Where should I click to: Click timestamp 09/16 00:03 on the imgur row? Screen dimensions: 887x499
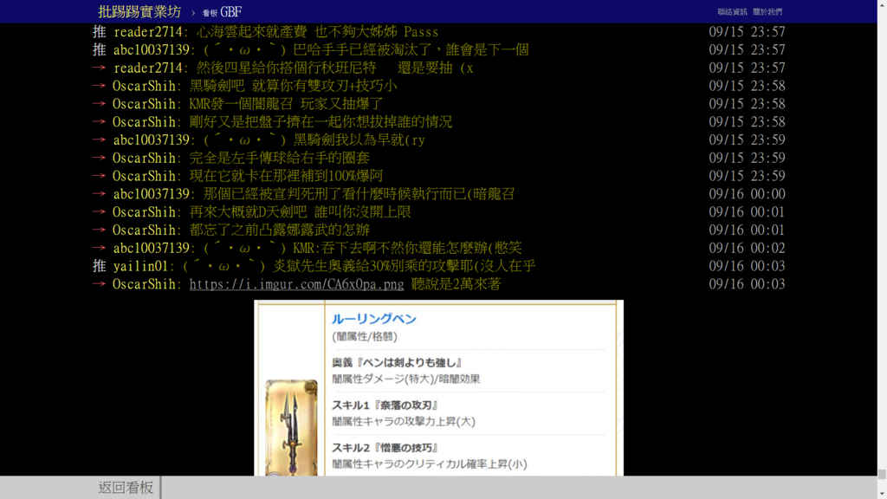pyautogui.click(x=747, y=284)
